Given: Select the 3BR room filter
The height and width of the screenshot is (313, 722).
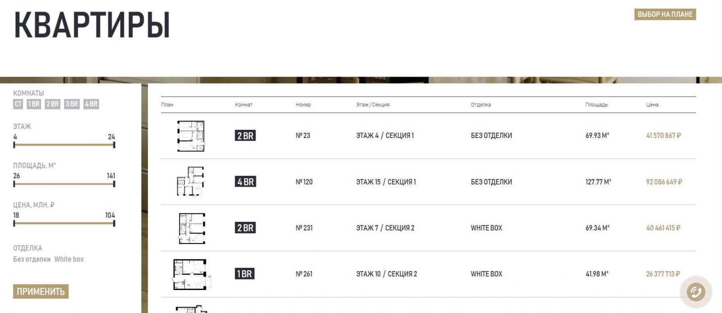Looking at the screenshot, I should click(x=72, y=104).
